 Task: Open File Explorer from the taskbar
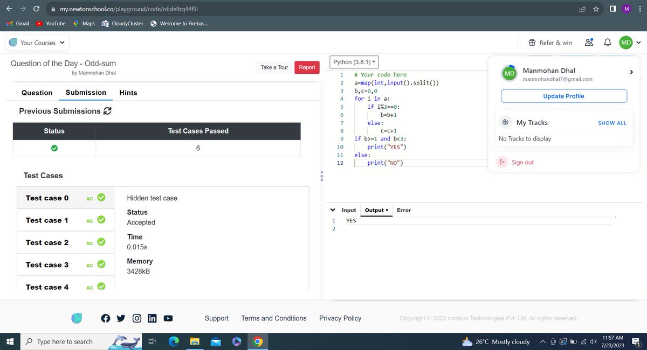(x=194, y=341)
